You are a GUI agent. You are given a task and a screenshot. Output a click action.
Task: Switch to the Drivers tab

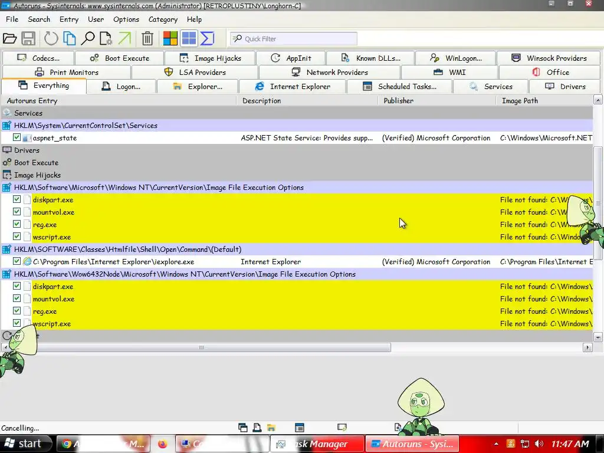[566, 87]
